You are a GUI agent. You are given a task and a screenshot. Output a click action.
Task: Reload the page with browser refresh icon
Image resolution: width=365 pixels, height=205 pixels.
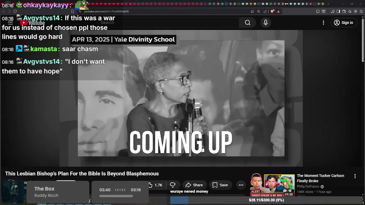[x=15, y=11]
